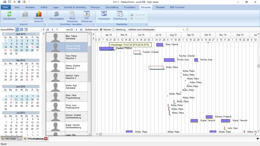The width and height of the screenshot is (260, 146).
Task: Switch to the Plantafel ribbon tab
Action: [x=160, y=7]
